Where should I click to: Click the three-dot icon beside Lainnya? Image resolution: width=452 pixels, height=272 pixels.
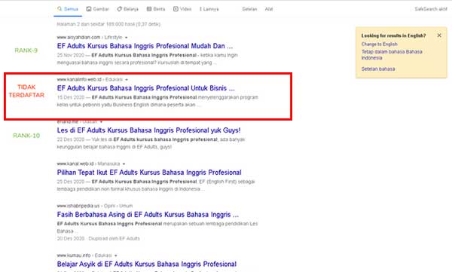pos(200,9)
